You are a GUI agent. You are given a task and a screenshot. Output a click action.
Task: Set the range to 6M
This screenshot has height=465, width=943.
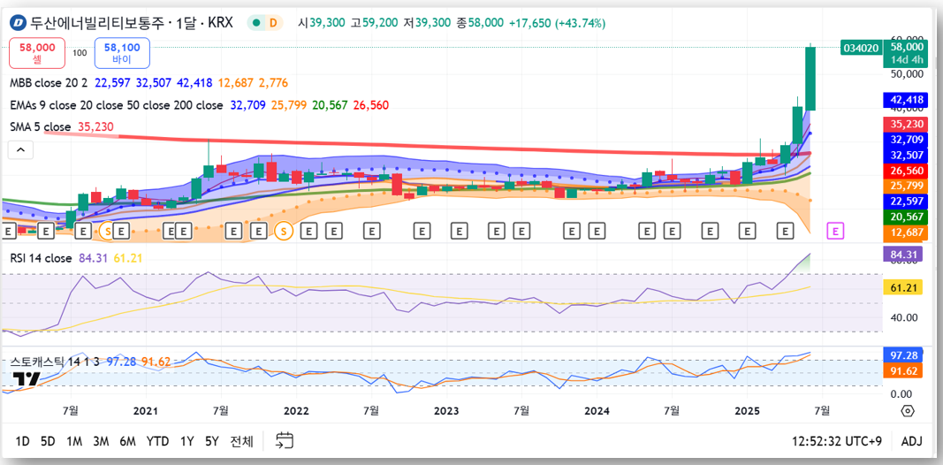click(x=127, y=441)
